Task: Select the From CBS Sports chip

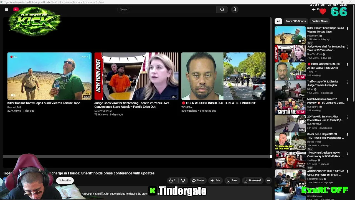Action: coord(296,21)
